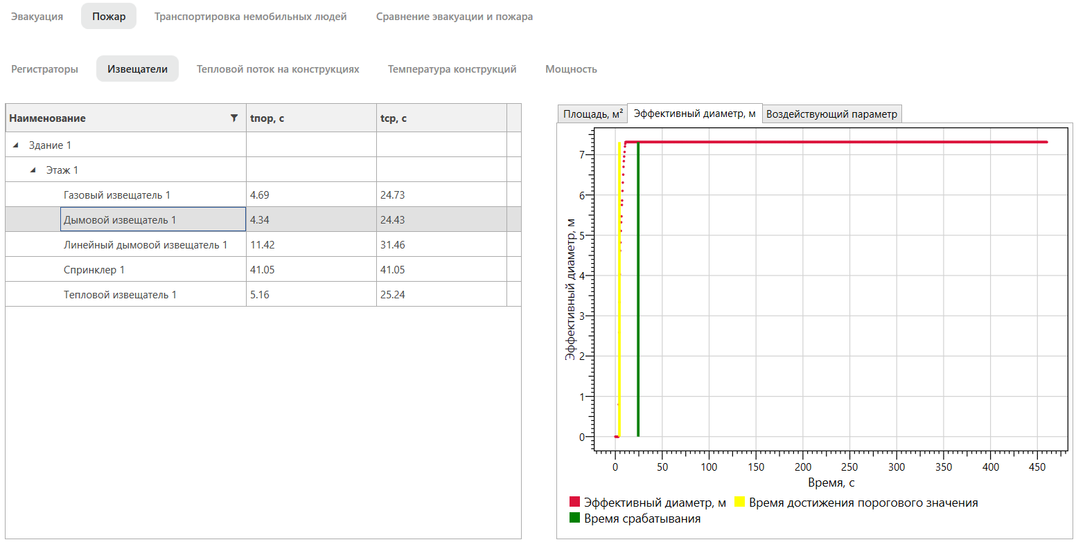This screenshot has width=1076, height=542.
Task: Select the Пожар tab
Action: pos(109,17)
